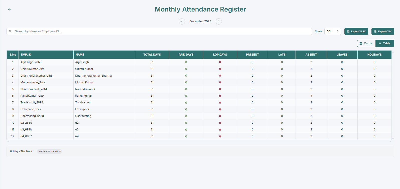Click the 25-12-2025: Christmas holiday chip
Screen dimensions: 400x189
(x=50, y=151)
